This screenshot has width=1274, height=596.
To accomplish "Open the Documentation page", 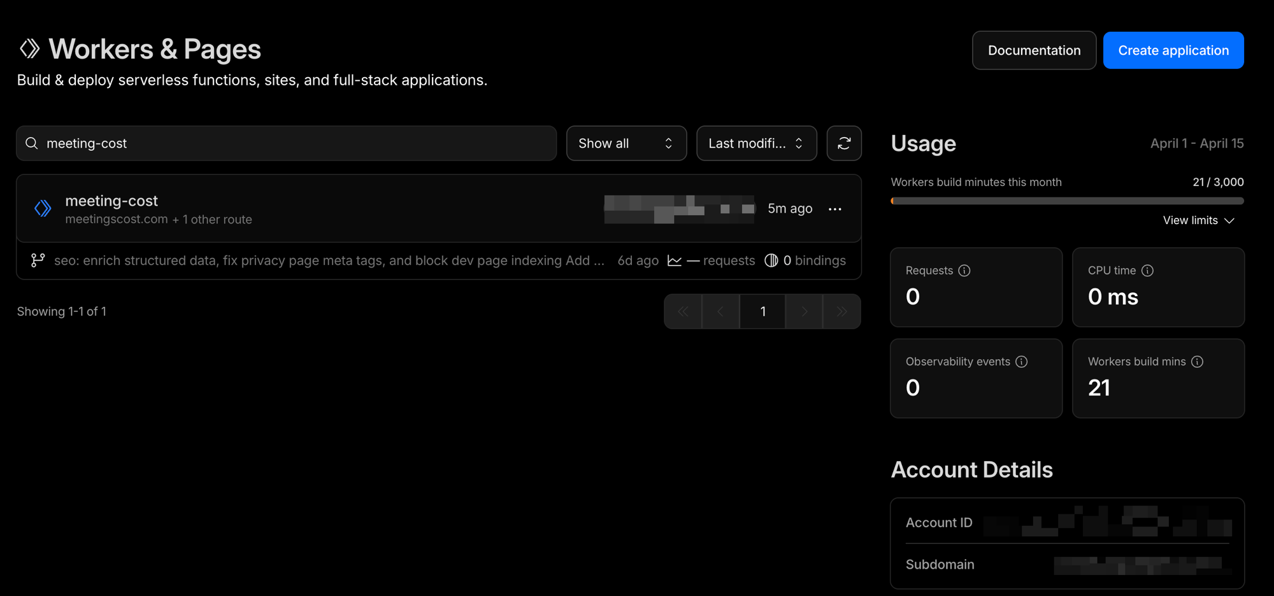I will (1033, 50).
